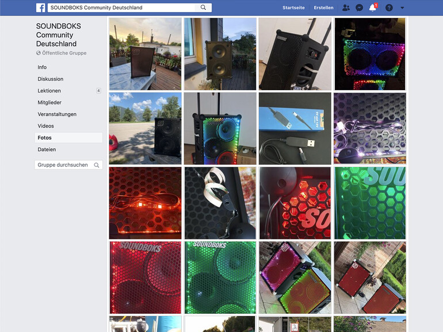Focus the top search field

(x=121, y=7)
